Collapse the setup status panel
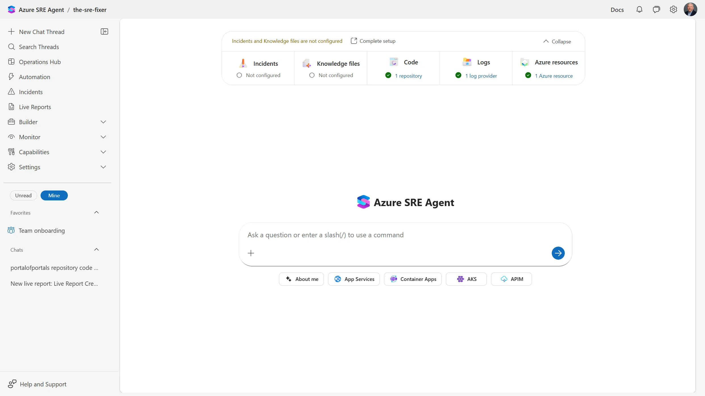The height and width of the screenshot is (396, 705). pos(557,41)
